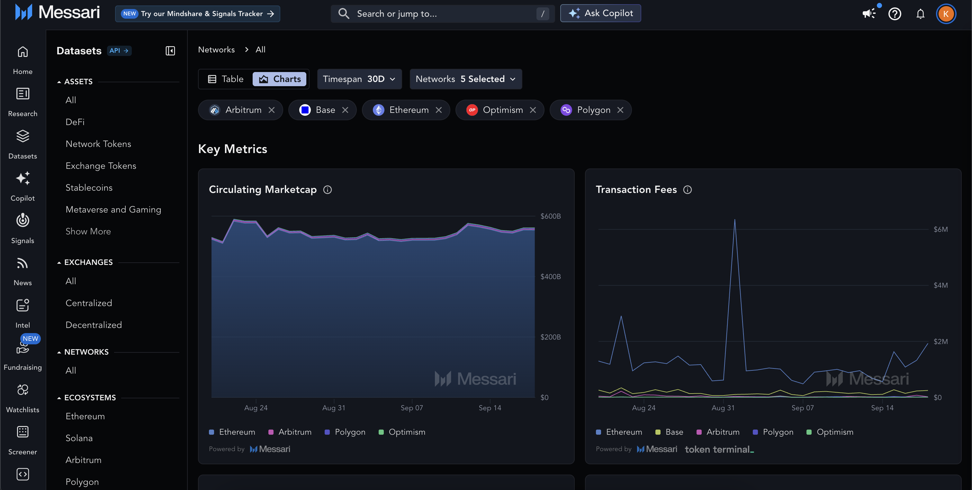
Task: Select All under Networks
Action: tap(71, 371)
